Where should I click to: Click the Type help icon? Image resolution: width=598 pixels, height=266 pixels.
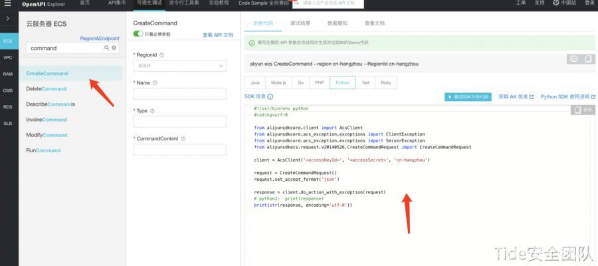152,110
